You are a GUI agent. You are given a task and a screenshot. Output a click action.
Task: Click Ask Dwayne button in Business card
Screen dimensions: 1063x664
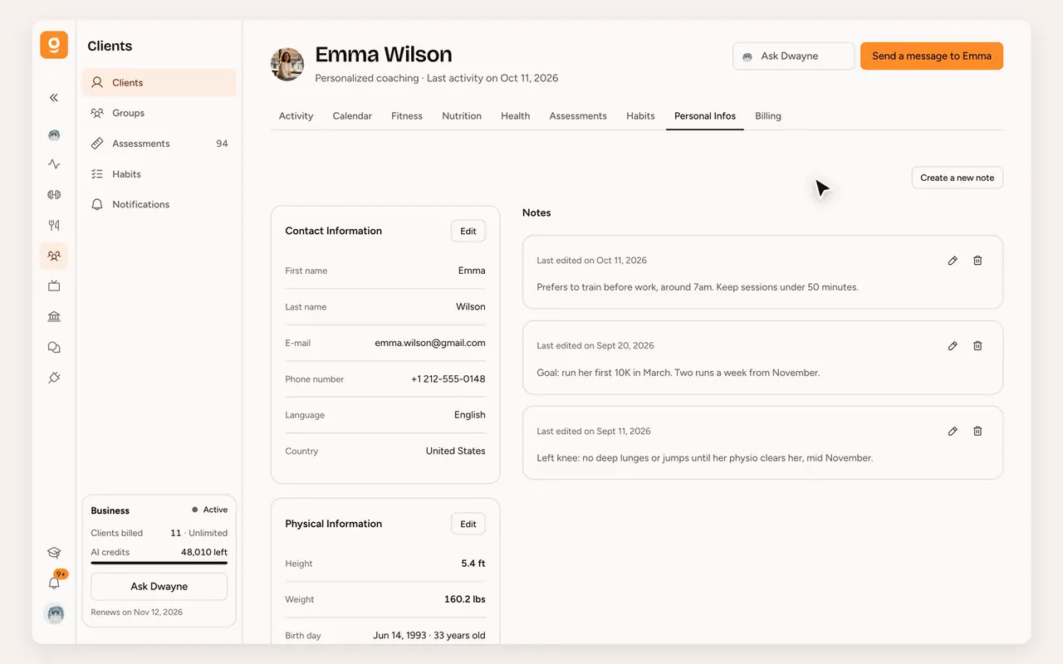tap(159, 587)
